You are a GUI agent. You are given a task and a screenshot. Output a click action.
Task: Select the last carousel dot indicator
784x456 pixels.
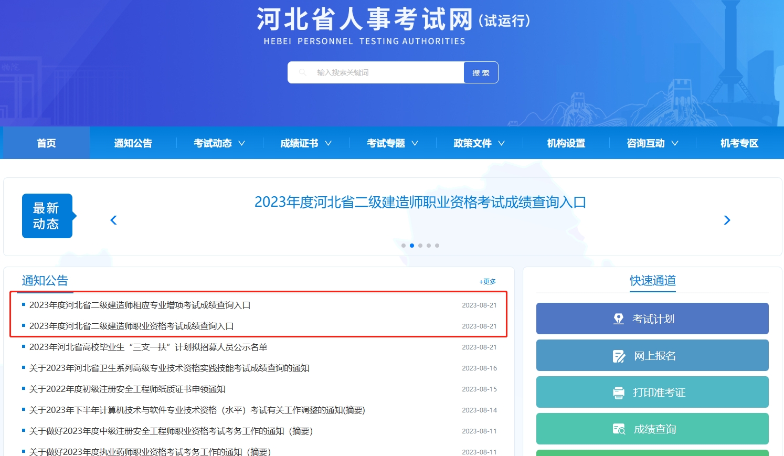437,246
